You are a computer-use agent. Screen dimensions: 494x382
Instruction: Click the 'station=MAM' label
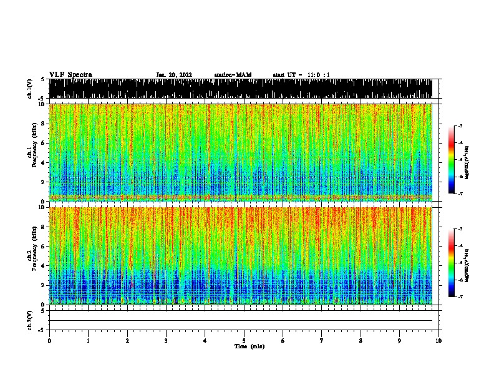tap(233, 75)
